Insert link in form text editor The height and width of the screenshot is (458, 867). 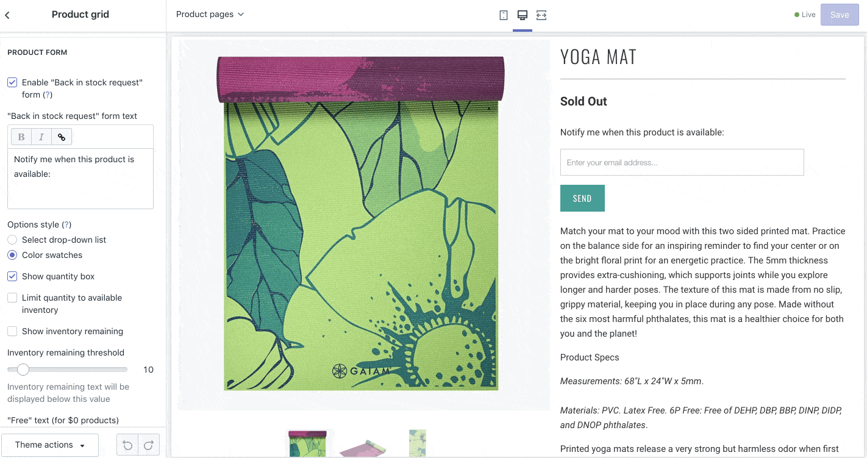click(x=62, y=137)
